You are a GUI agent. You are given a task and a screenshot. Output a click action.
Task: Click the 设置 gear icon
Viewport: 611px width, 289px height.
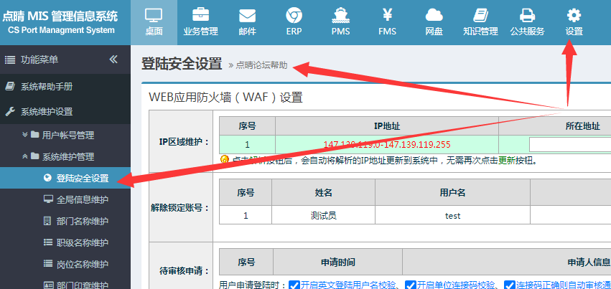(x=574, y=15)
